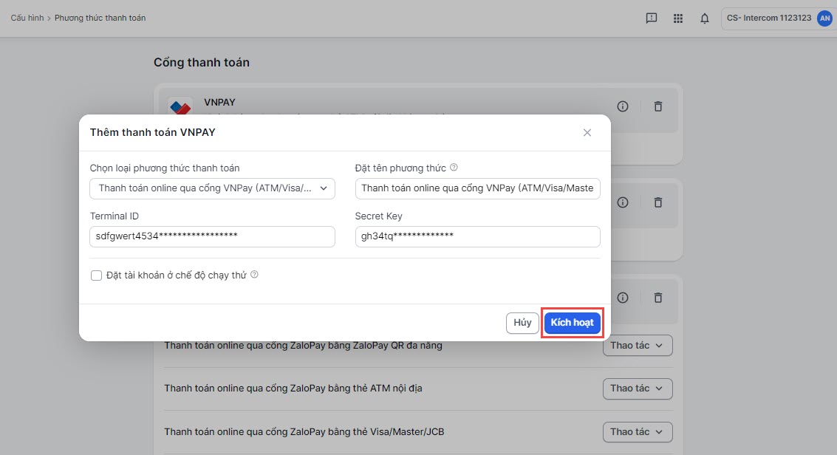The image size is (837, 455).
Task: Show info for the third gateway card
Action: coord(623,298)
